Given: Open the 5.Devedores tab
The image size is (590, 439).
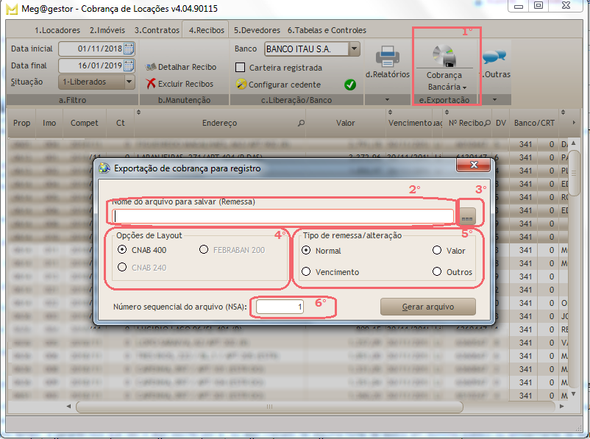Looking at the screenshot, I should tap(257, 30).
